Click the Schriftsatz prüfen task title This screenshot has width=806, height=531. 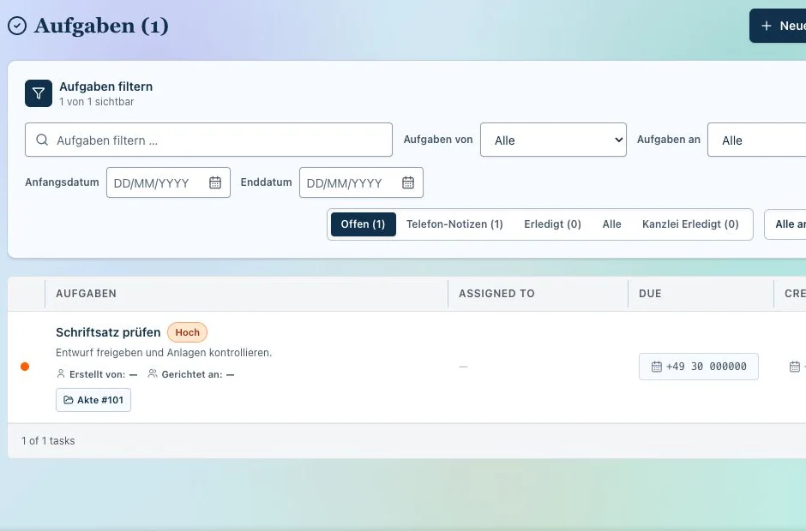coord(108,332)
